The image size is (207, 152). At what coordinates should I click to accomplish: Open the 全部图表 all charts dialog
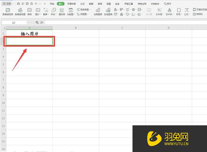coord(98,12)
